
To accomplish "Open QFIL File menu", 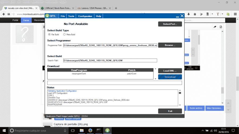I will [x=63, y=16].
